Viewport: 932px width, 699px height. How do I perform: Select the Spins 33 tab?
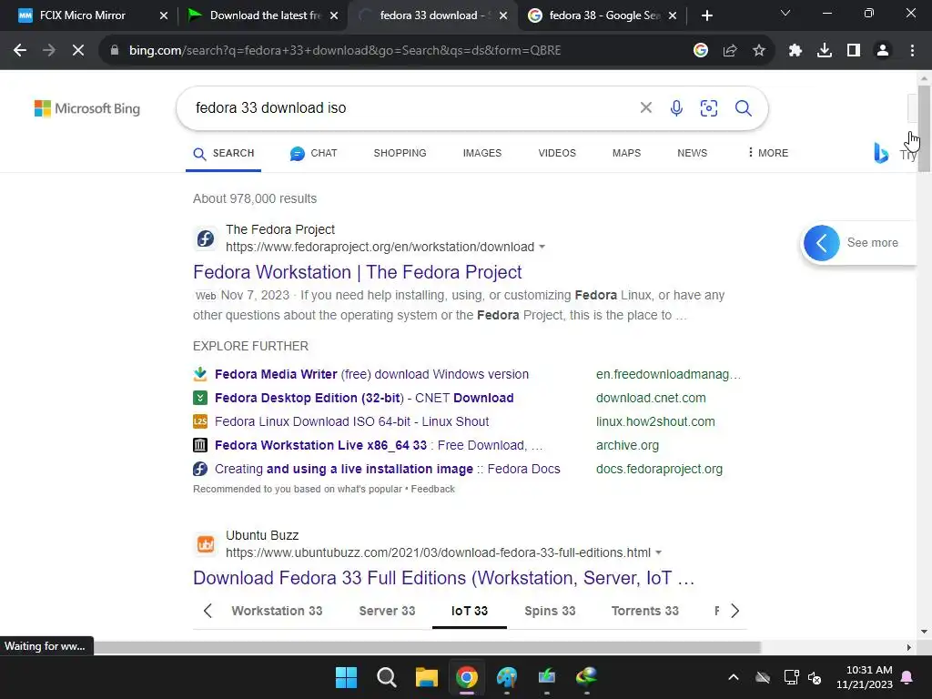pyautogui.click(x=550, y=611)
